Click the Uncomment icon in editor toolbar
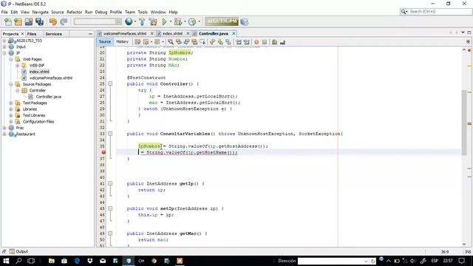Screen dimensions: 473x266 pyautogui.click(x=282, y=42)
